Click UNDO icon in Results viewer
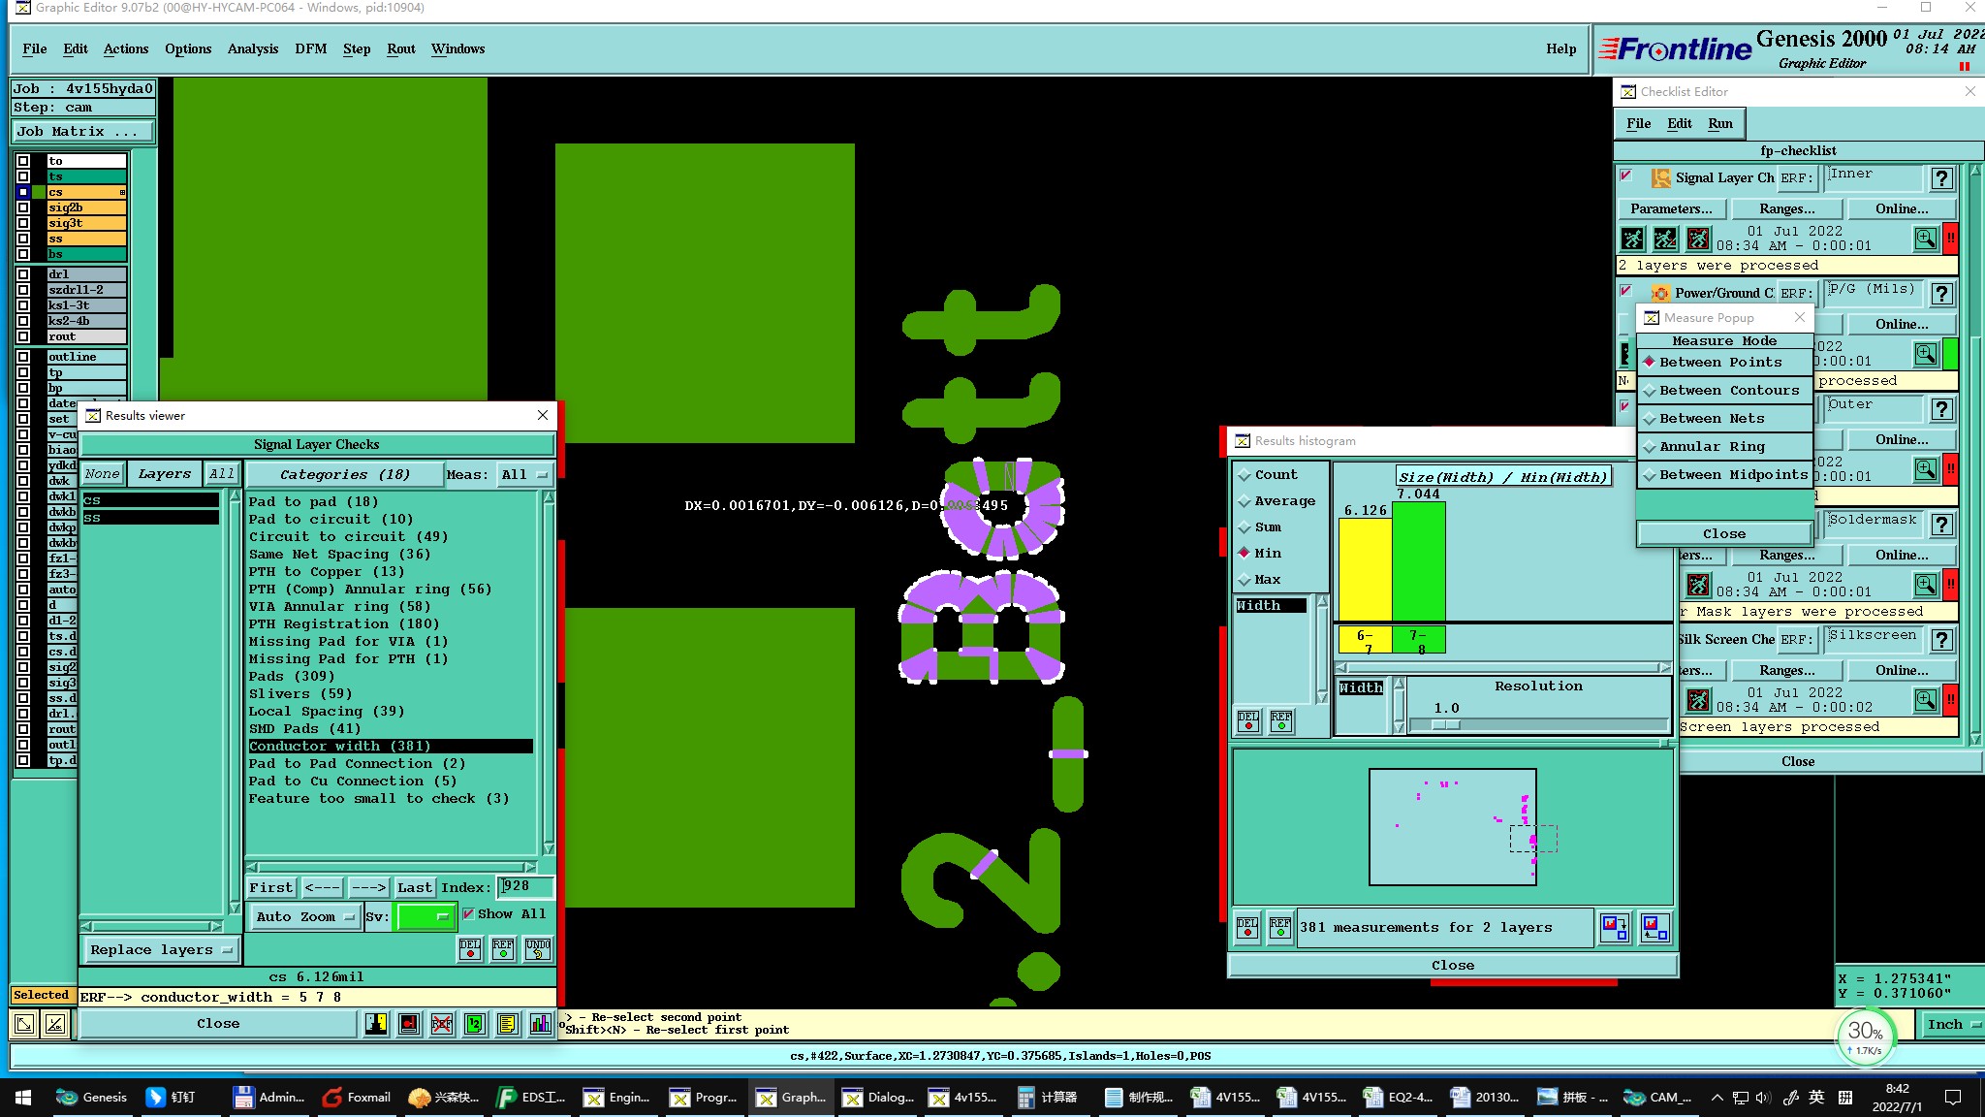Screen dimensions: 1985x1117 point(538,949)
